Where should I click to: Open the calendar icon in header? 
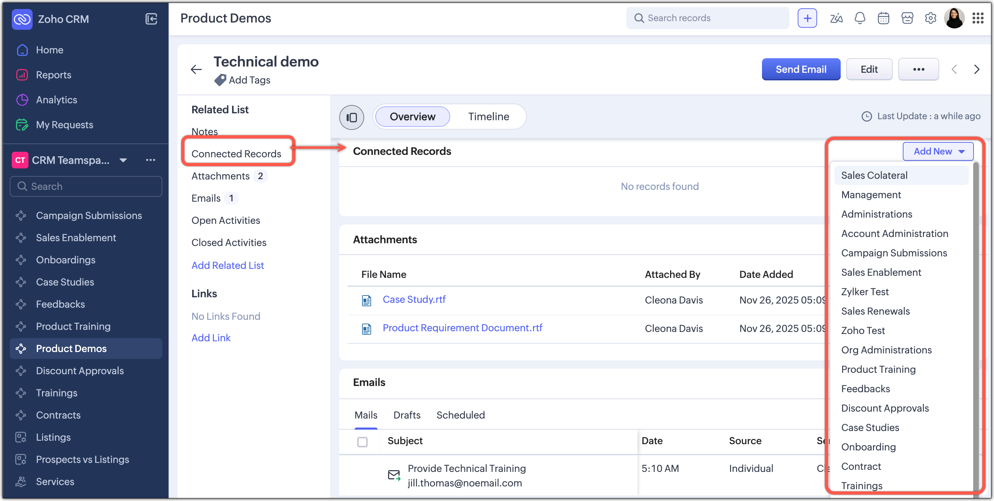883,18
